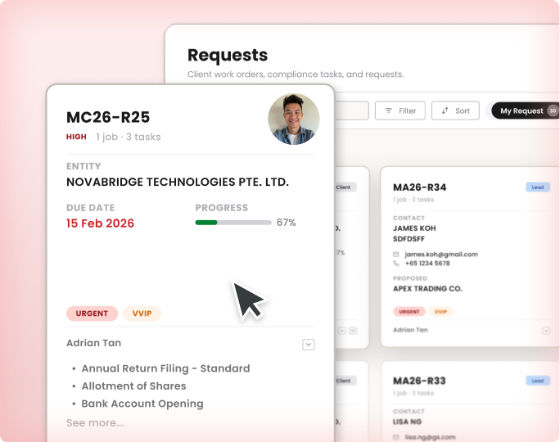Viewport: 560px width, 442px height.
Task: Click the URGENT tag on MC26-R25
Action: click(93, 313)
